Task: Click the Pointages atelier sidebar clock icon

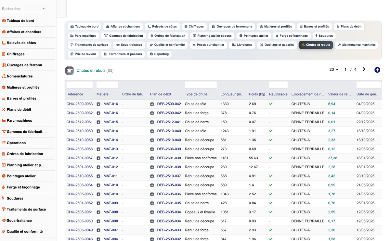Action: point(4,176)
